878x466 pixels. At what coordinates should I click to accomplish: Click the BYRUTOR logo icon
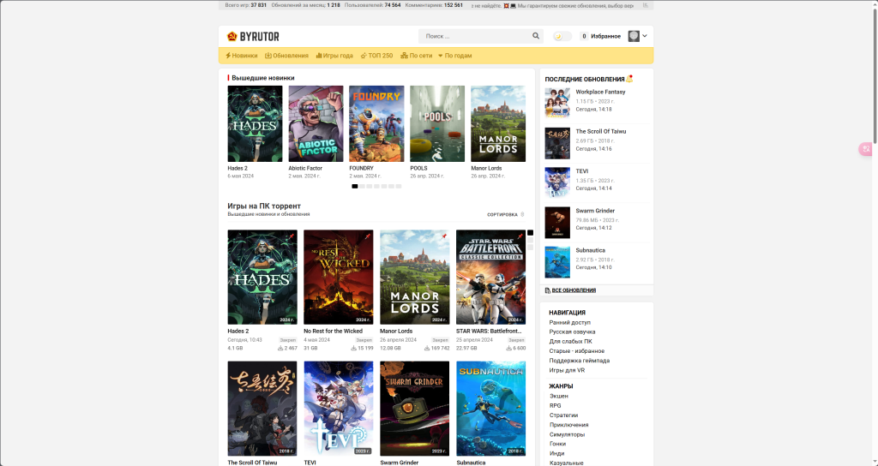tap(232, 37)
